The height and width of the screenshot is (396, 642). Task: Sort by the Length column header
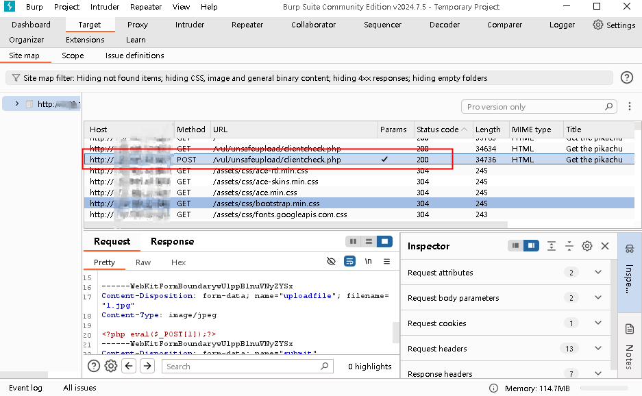click(x=491, y=129)
